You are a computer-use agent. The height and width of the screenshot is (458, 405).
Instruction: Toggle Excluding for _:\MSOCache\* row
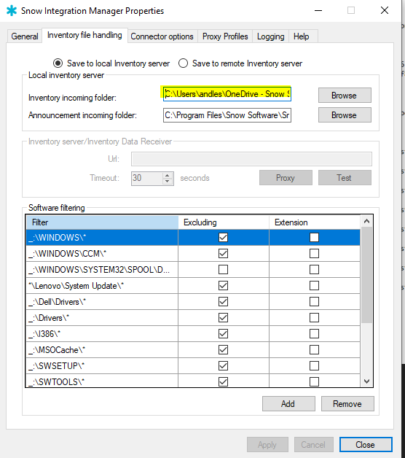223,350
